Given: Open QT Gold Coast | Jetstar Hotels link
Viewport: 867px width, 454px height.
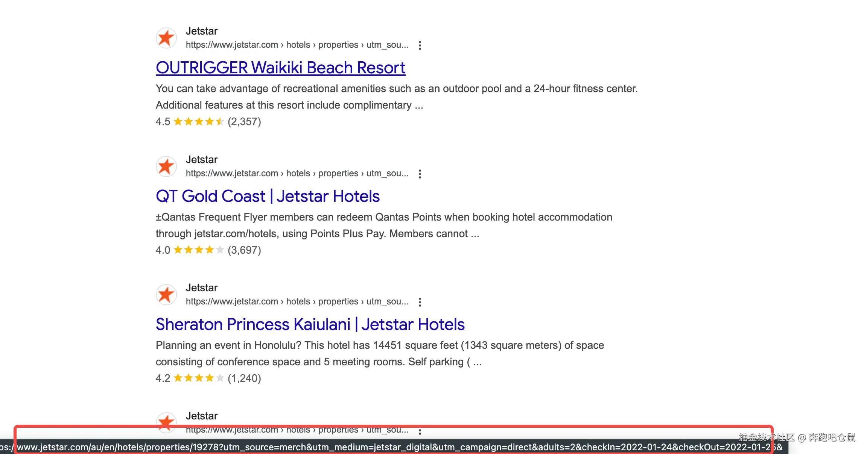Looking at the screenshot, I should pyautogui.click(x=268, y=196).
